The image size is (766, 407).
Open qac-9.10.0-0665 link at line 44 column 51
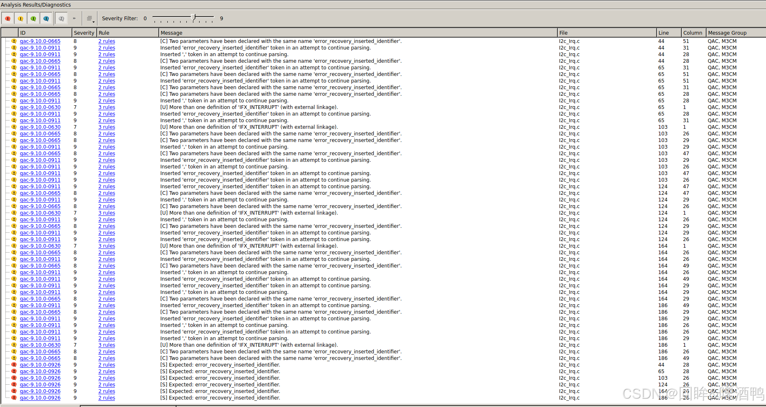tap(40, 41)
